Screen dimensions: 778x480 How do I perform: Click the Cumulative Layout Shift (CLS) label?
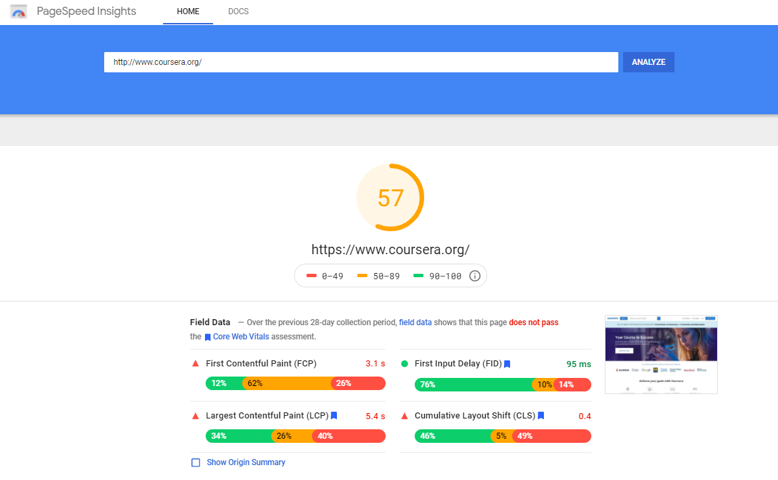[x=475, y=416]
